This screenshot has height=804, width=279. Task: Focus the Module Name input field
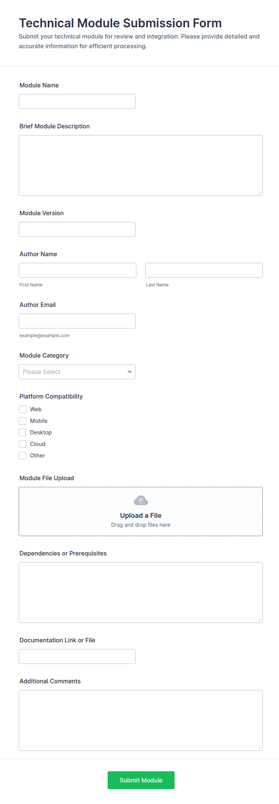pos(77,101)
